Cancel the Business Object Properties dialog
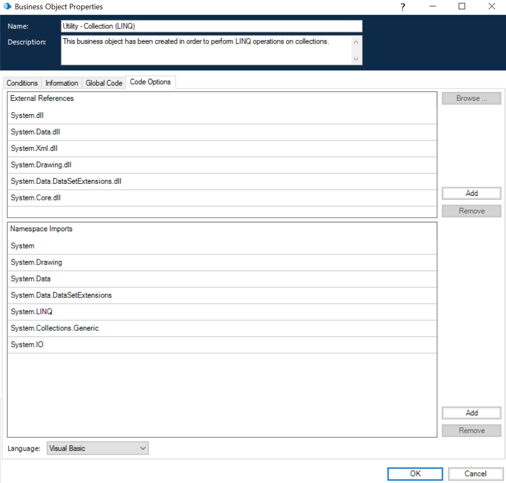Screen dimensions: 506x483 tap(475, 474)
